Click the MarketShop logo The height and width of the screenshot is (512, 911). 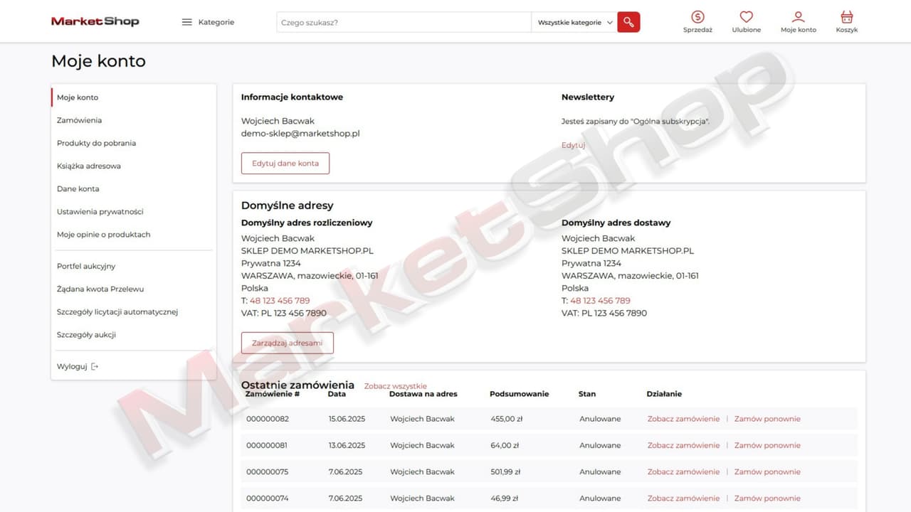click(x=95, y=21)
